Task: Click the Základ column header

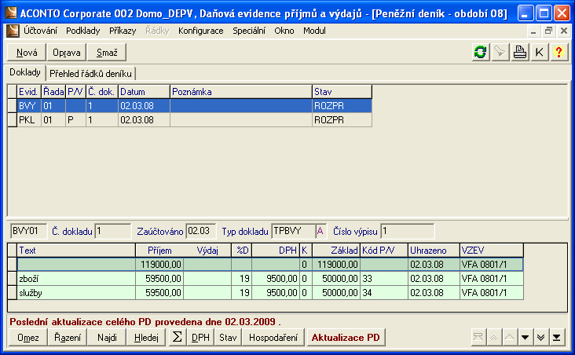Action: point(336,251)
